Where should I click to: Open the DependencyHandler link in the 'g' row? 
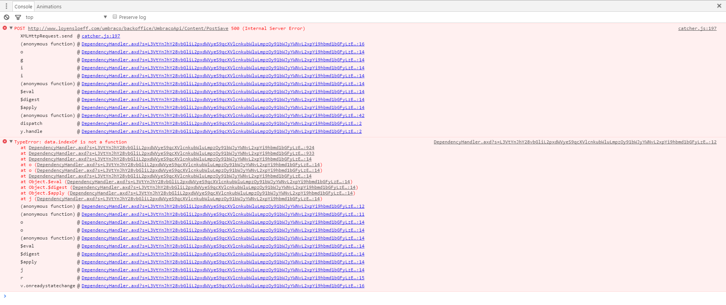tap(223, 60)
